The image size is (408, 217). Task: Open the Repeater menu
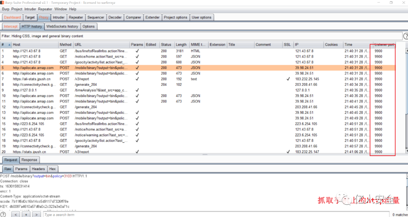(45, 9)
